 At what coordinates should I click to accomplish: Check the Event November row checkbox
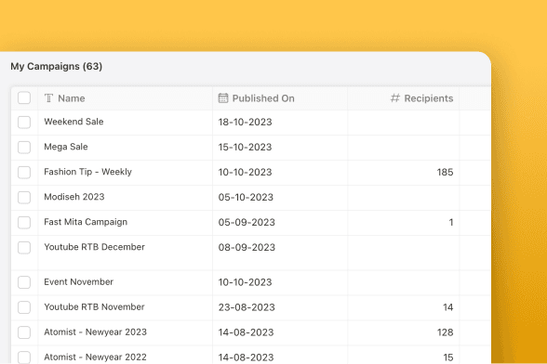point(24,282)
